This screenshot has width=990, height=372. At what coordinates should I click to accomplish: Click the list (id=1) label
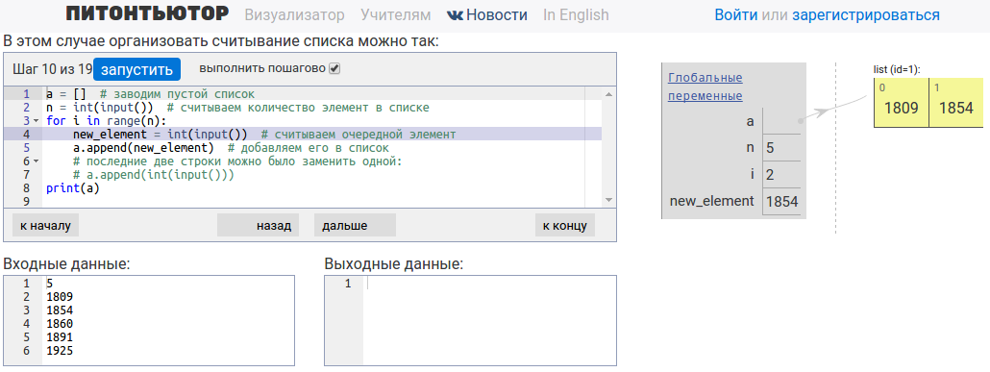(897, 69)
